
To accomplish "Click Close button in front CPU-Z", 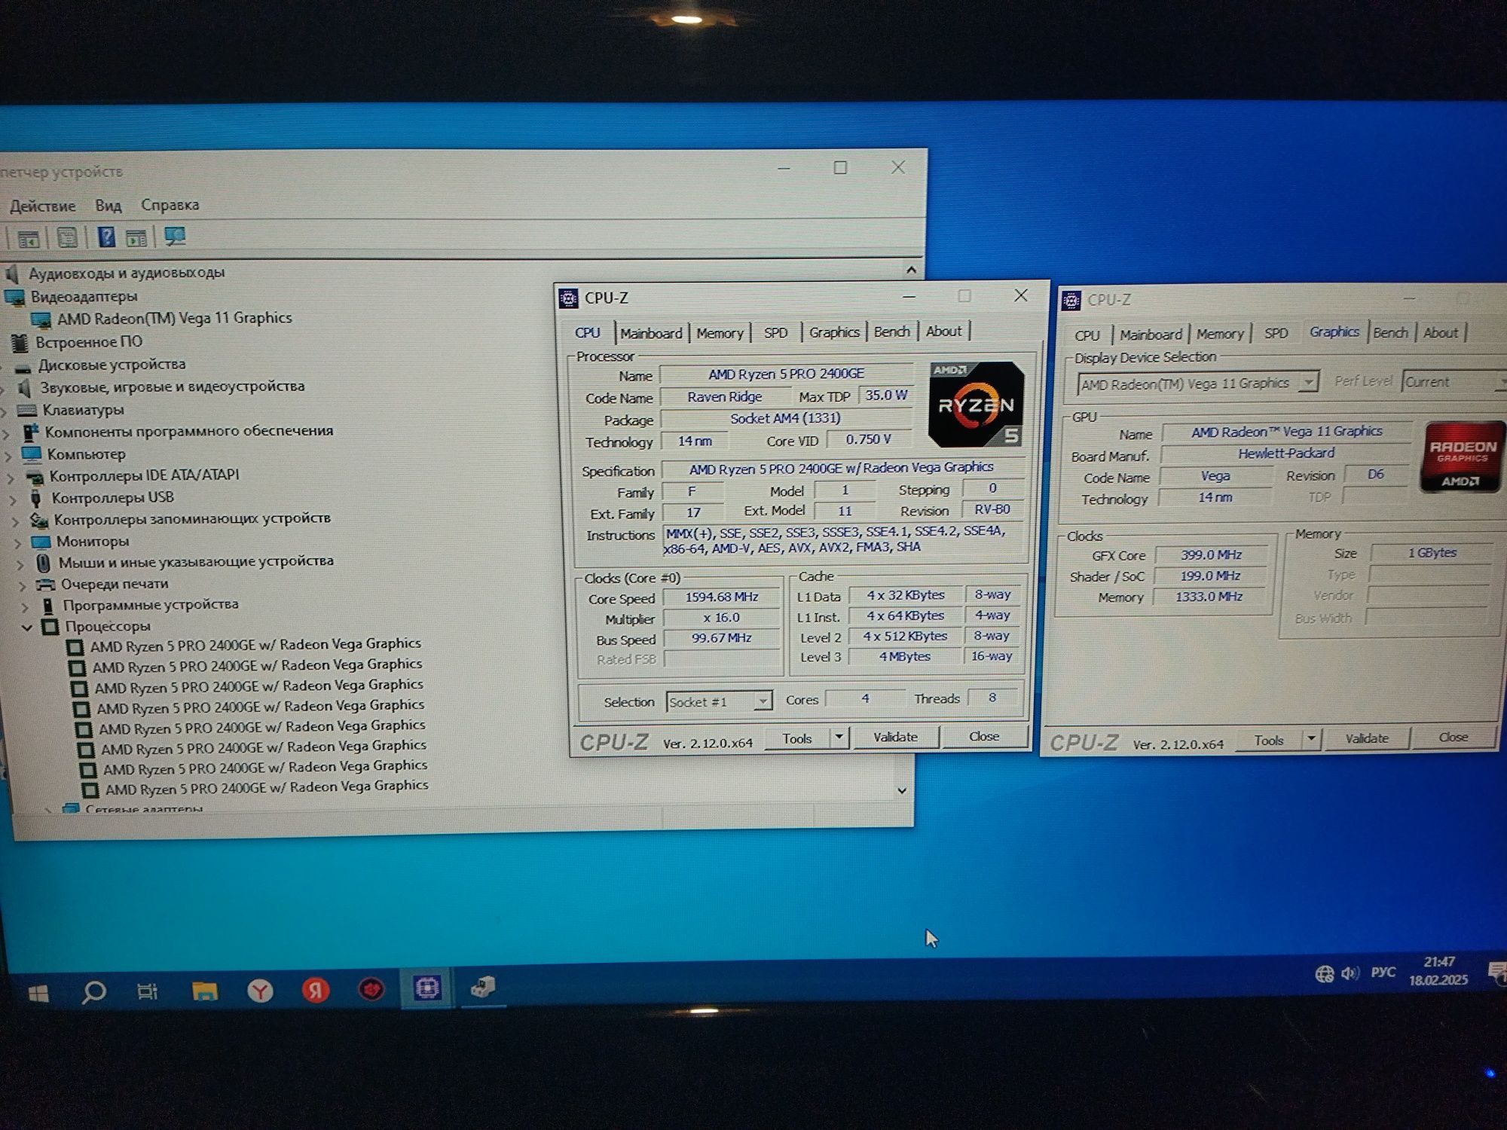I will tap(984, 736).
